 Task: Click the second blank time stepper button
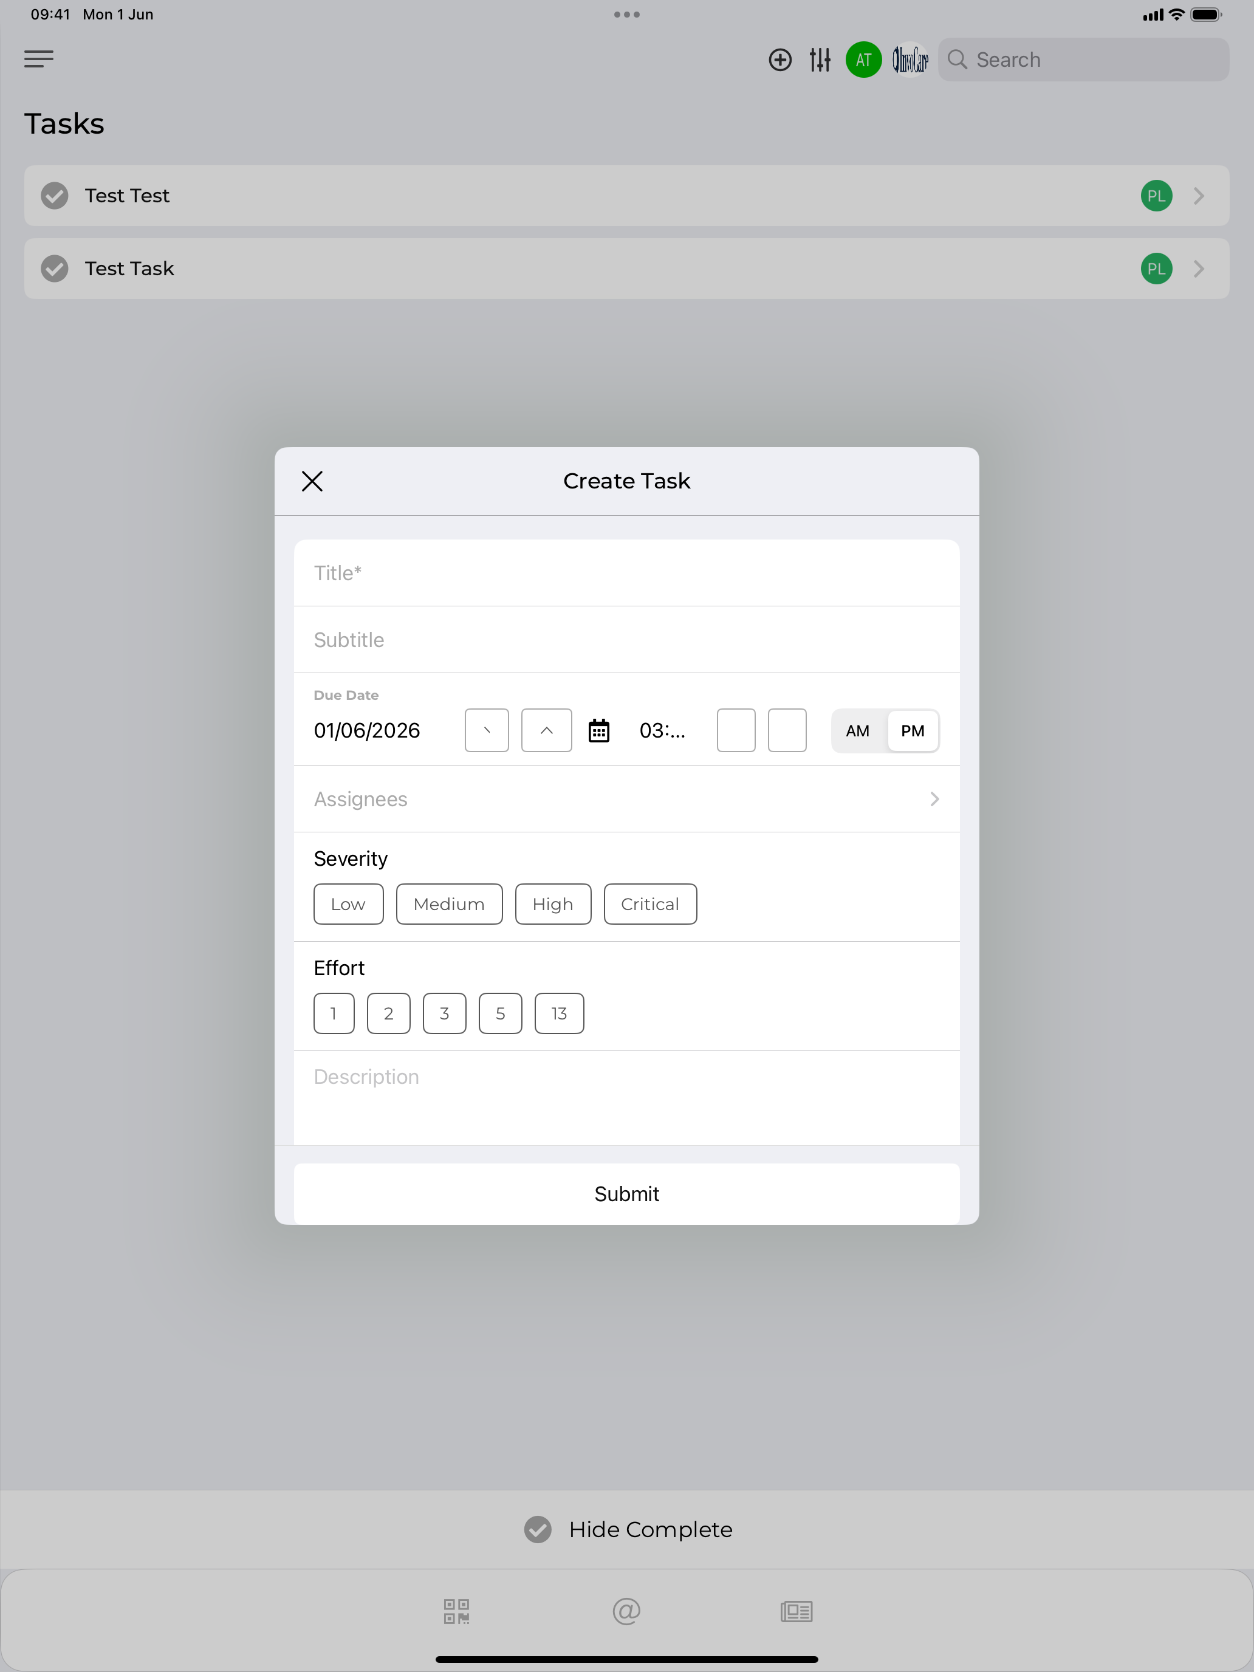(x=787, y=730)
